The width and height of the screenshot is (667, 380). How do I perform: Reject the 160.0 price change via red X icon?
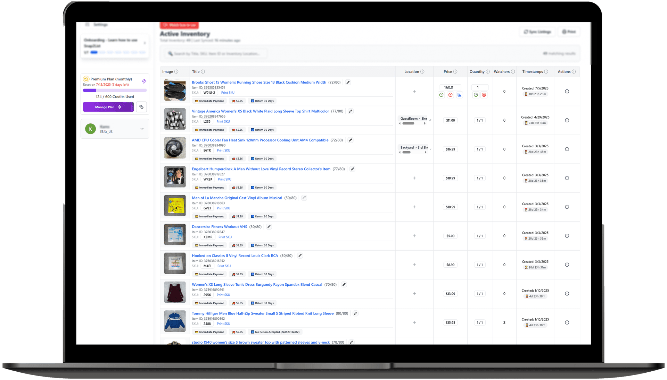tap(450, 95)
